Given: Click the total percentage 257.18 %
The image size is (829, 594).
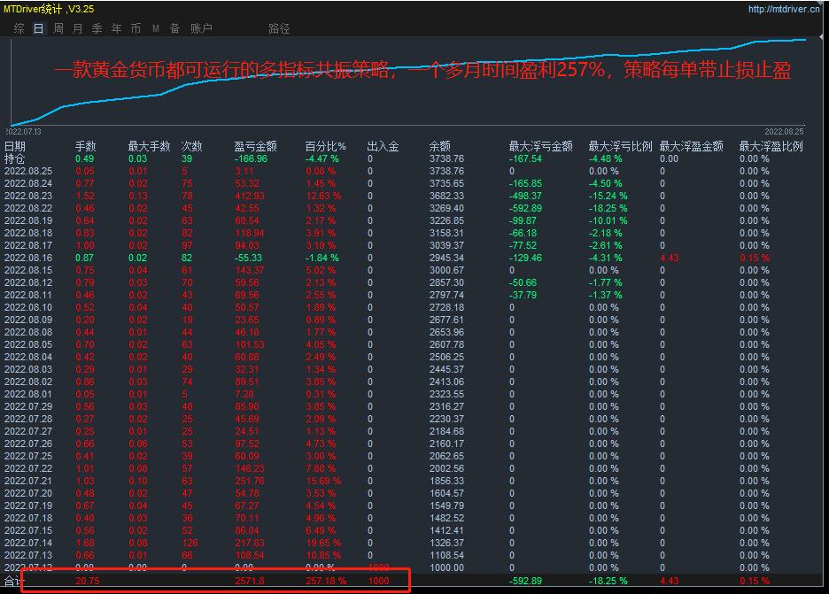Looking at the screenshot, I should click(x=326, y=581).
